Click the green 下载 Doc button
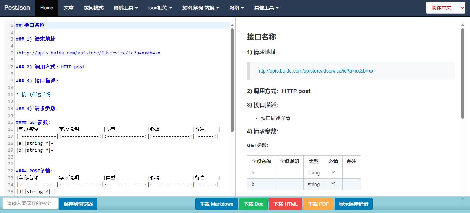 pos(253,204)
